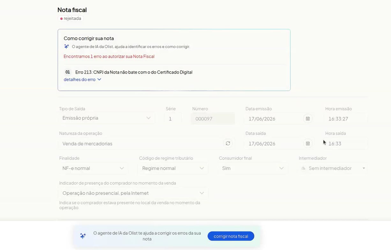391x250 pixels.
Task: Click 'Encontramos 1 erro ao autorizar' message
Action: pos(109,56)
